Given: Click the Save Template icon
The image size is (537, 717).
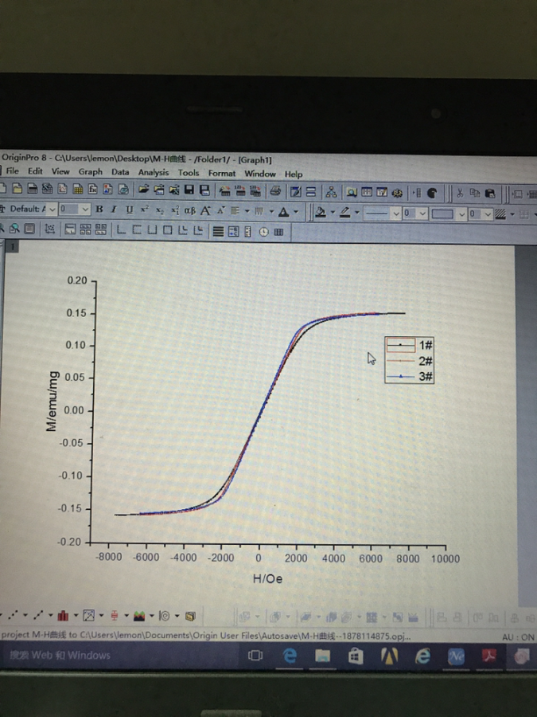Looking at the screenshot, I should [x=204, y=190].
